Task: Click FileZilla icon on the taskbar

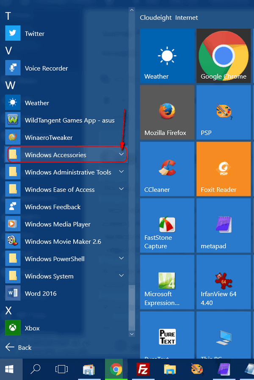Action: tap(143, 369)
